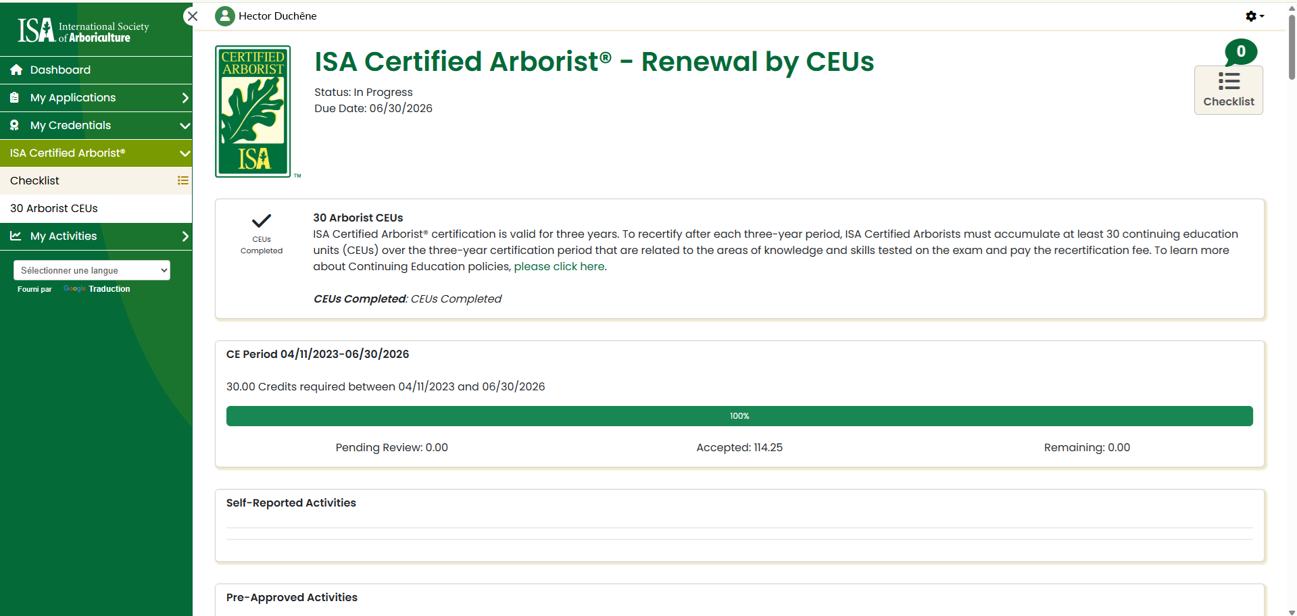Click the My Credentials ribbon icon
Image resolution: width=1297 pixels, height=616 pixels.
point(15,126)
